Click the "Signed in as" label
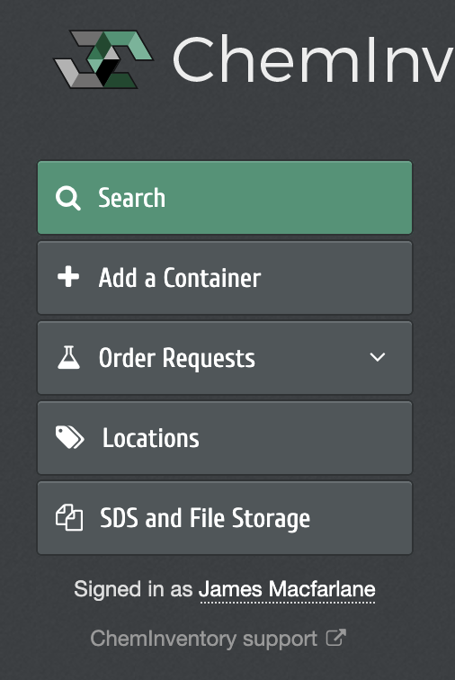This screenshot has width=455, height=680. [133, 589]
